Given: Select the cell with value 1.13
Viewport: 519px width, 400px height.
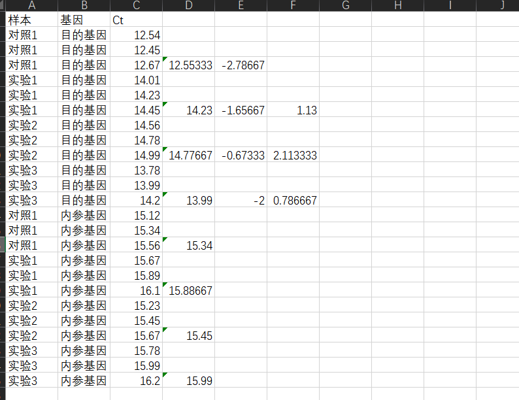Looking at the screenshot, I should coord(293,110).
